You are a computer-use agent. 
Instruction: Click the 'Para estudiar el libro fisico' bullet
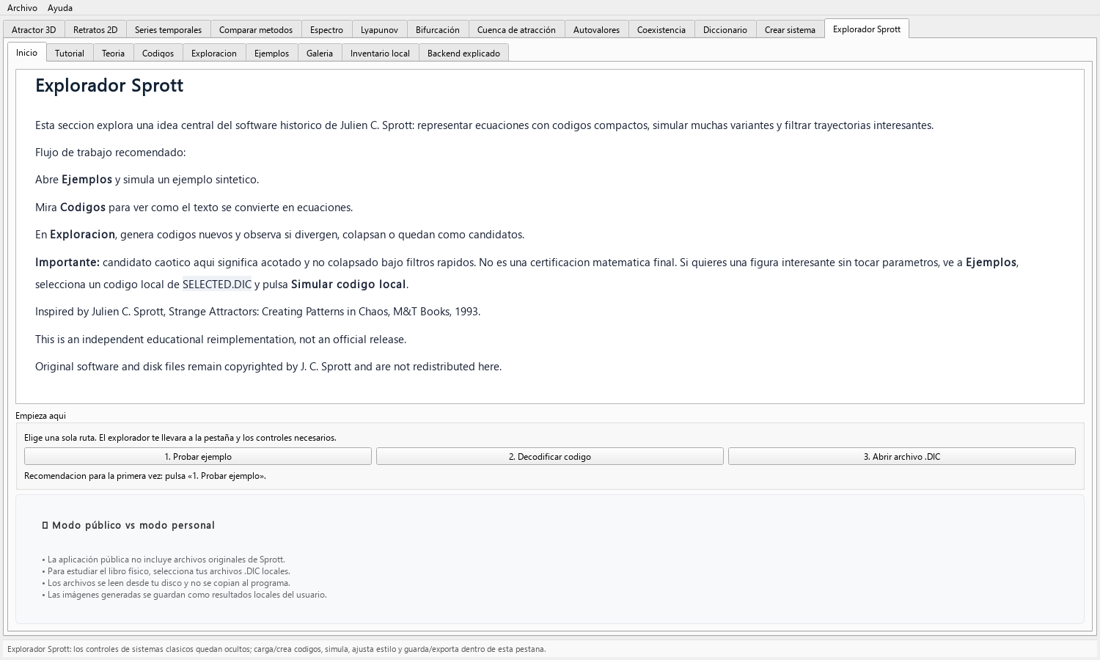(166, 571)
